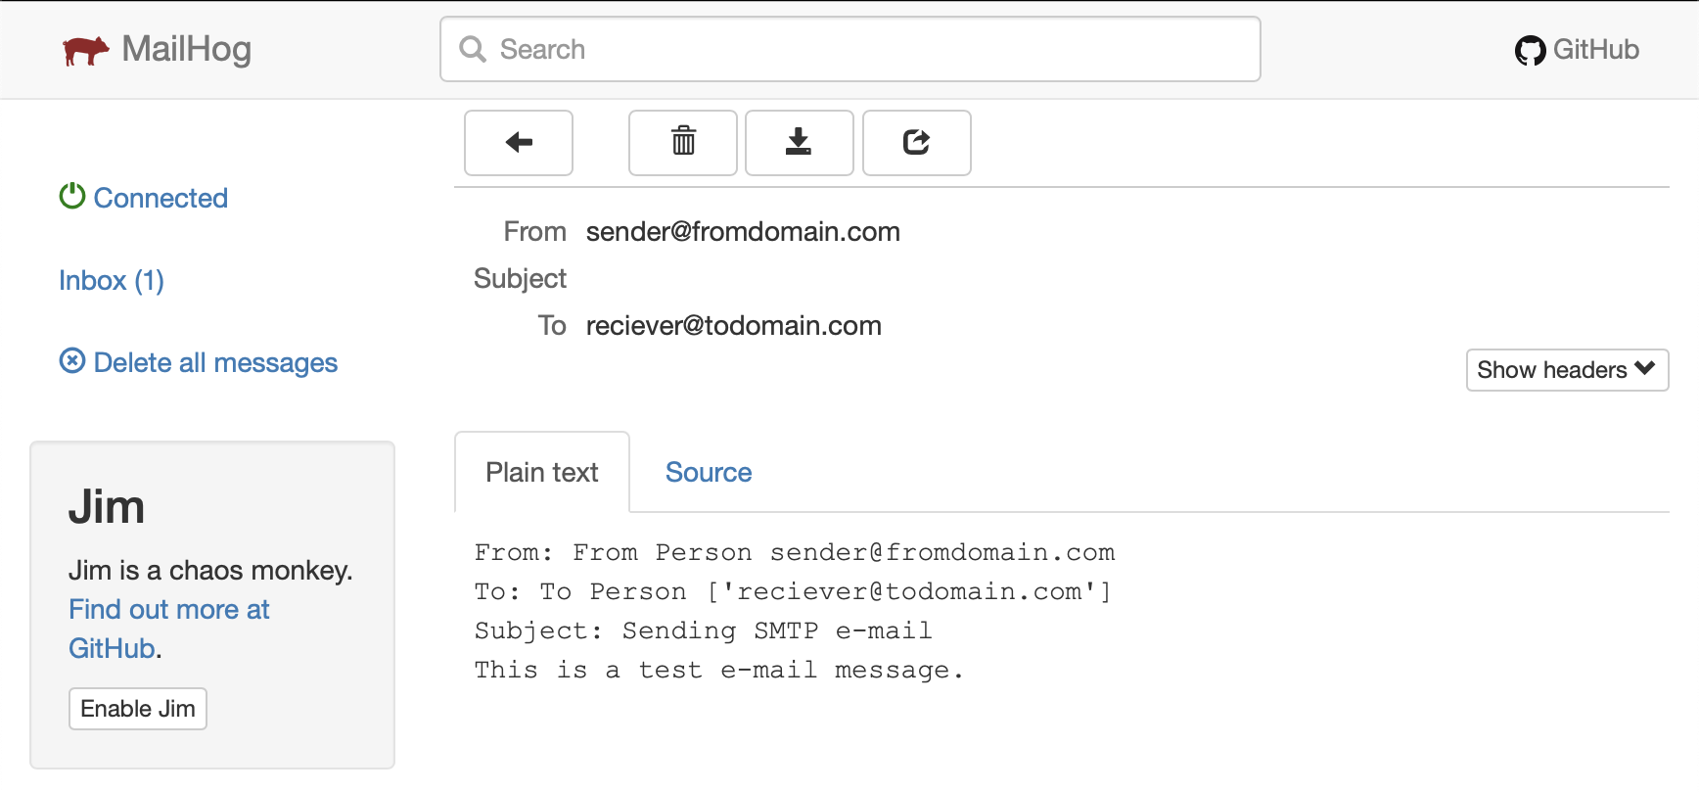Click the green power Connected icon
Screen dimensions: 1699x793
pos(72,197)
